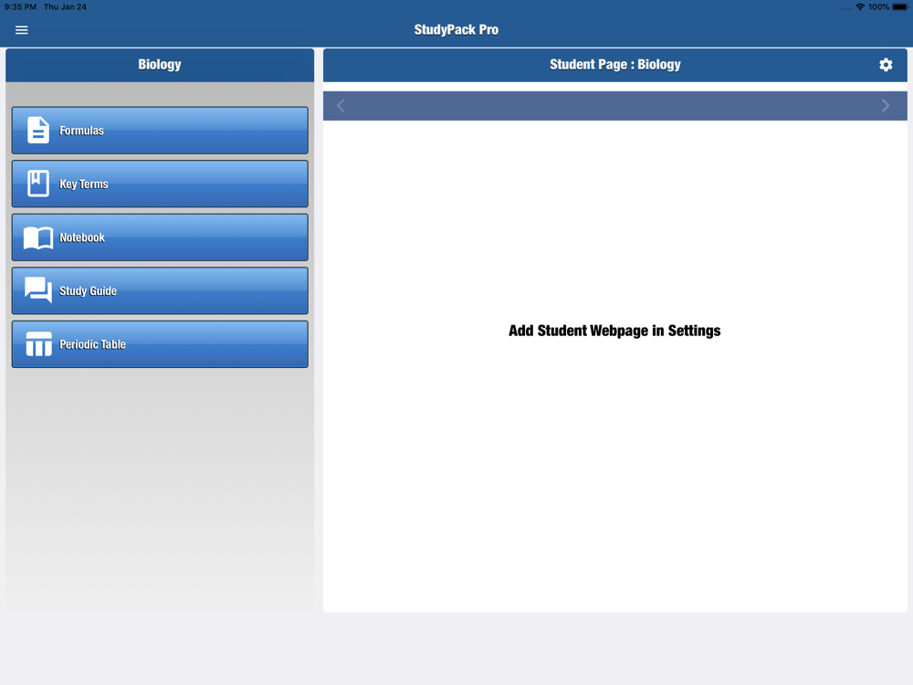
Task: Open the Periodic Table section
Action: [160, 344]
